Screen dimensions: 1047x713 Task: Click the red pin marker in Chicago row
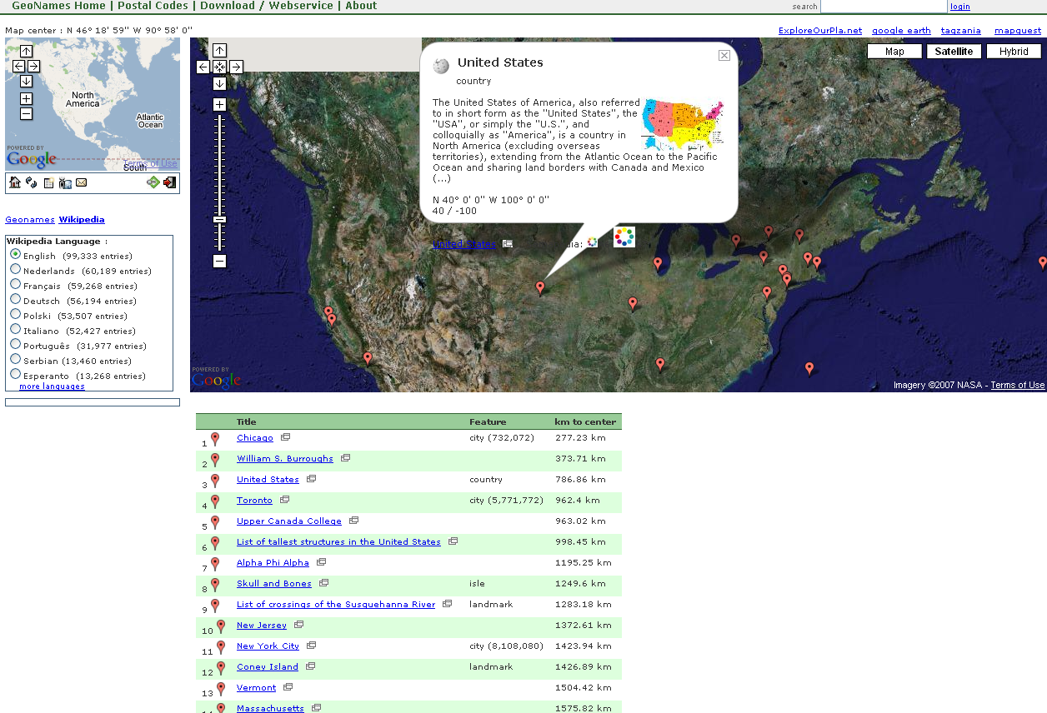pyautogui.click(x=215, y=438)
